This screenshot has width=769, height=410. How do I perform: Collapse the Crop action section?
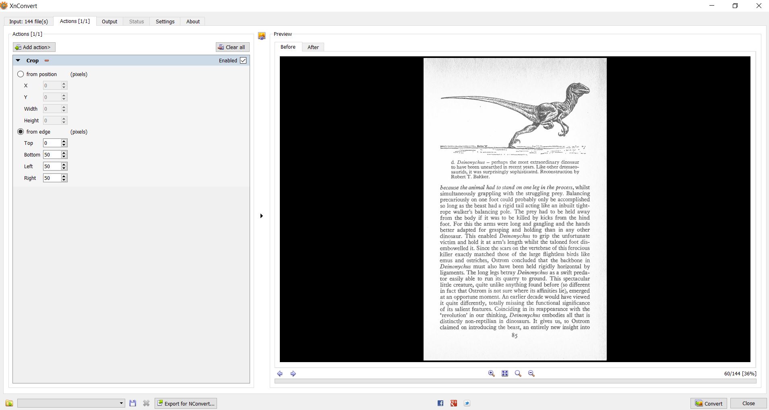click(x=18, y=61)
